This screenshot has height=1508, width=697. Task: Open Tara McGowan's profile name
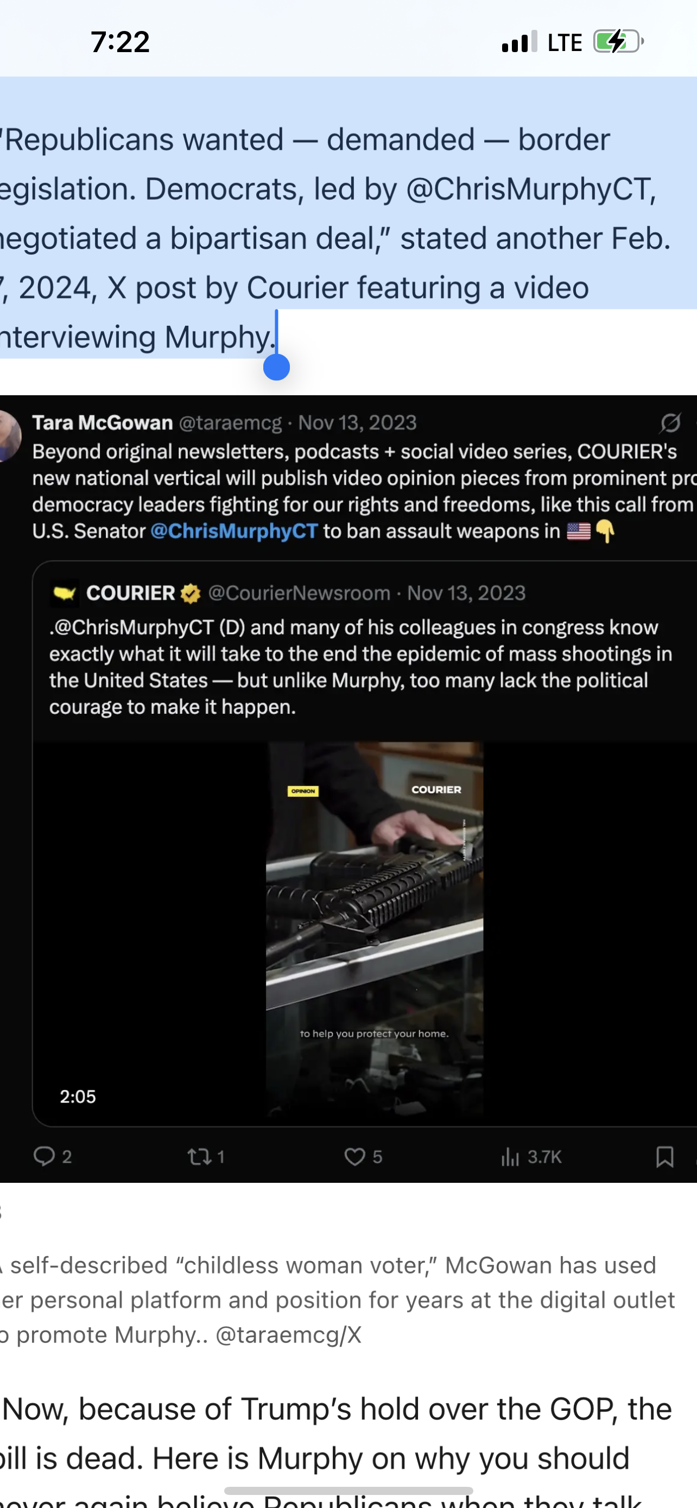tap(103, 422)
